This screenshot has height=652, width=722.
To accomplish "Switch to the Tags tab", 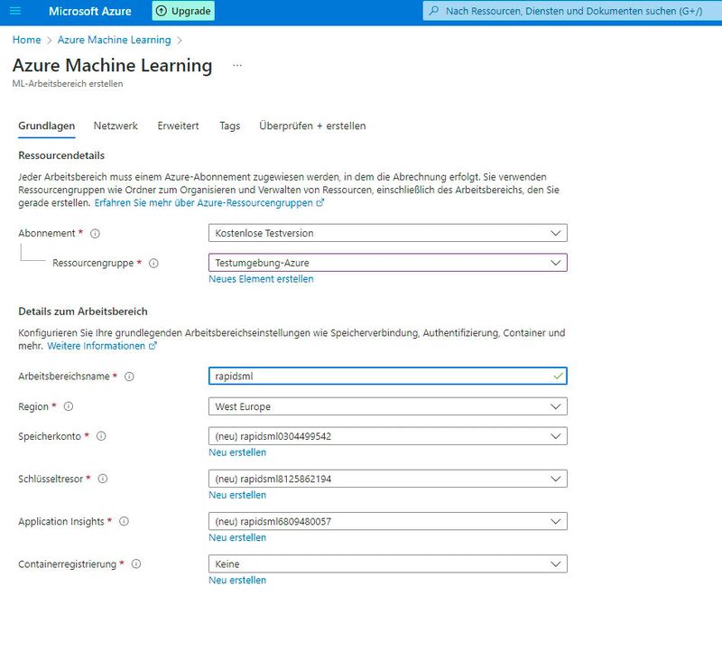I will coord(230,126).
